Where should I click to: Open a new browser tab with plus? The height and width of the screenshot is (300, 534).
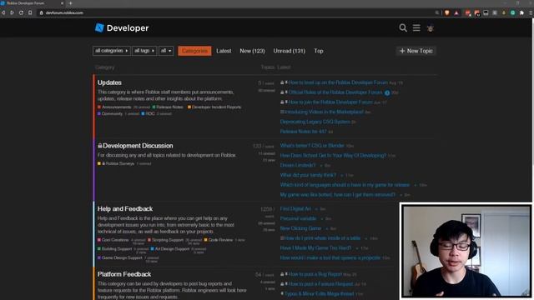(x=70, y=3)
